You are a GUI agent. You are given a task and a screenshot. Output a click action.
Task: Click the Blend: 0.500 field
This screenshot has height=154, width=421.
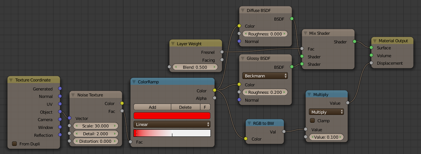pos(195,67)
